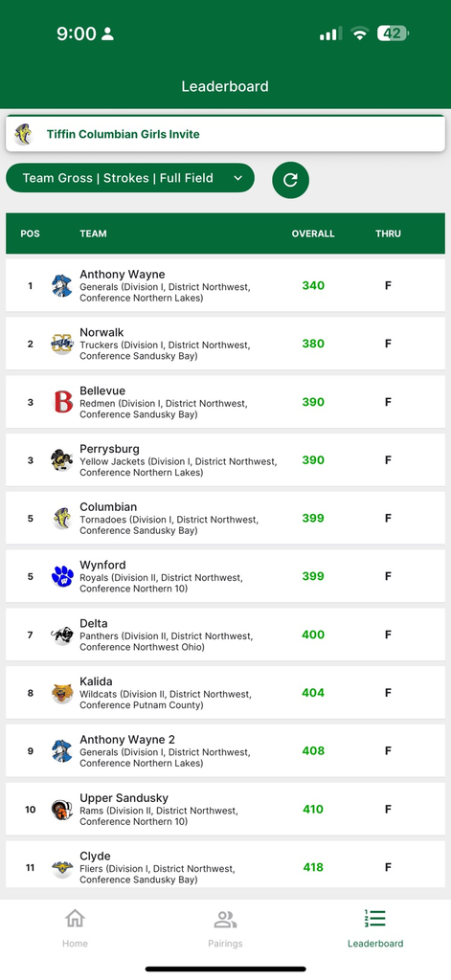Open the Upper Sandusky Rams team row
The height and width of the screenshot is (980, 451).
click(x=225, y=809)
